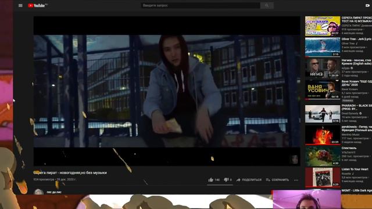The image size is (372, 209).
Task: Open Listen To Your Heart thumbnail
Action: [323, 177]
